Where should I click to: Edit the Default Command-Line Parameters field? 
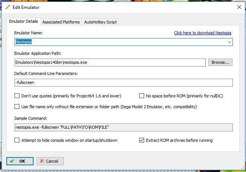pos(124,82)
